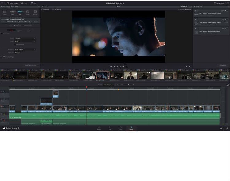This screenshot has height=181, width=230.
Task: Toggle the Render Queue panel button
Action: coord(219,3)
